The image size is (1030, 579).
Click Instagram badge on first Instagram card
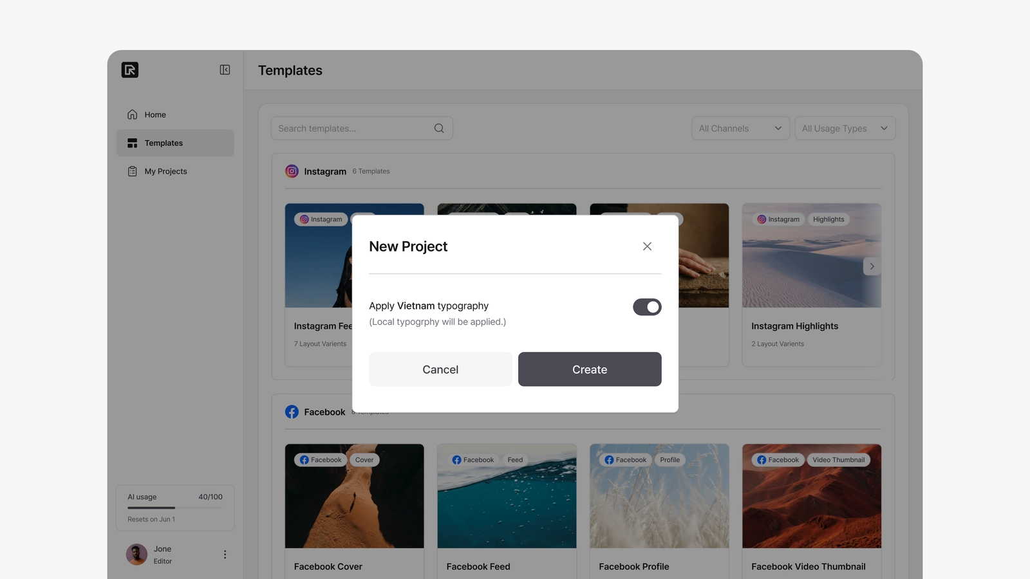coord(321,219)
